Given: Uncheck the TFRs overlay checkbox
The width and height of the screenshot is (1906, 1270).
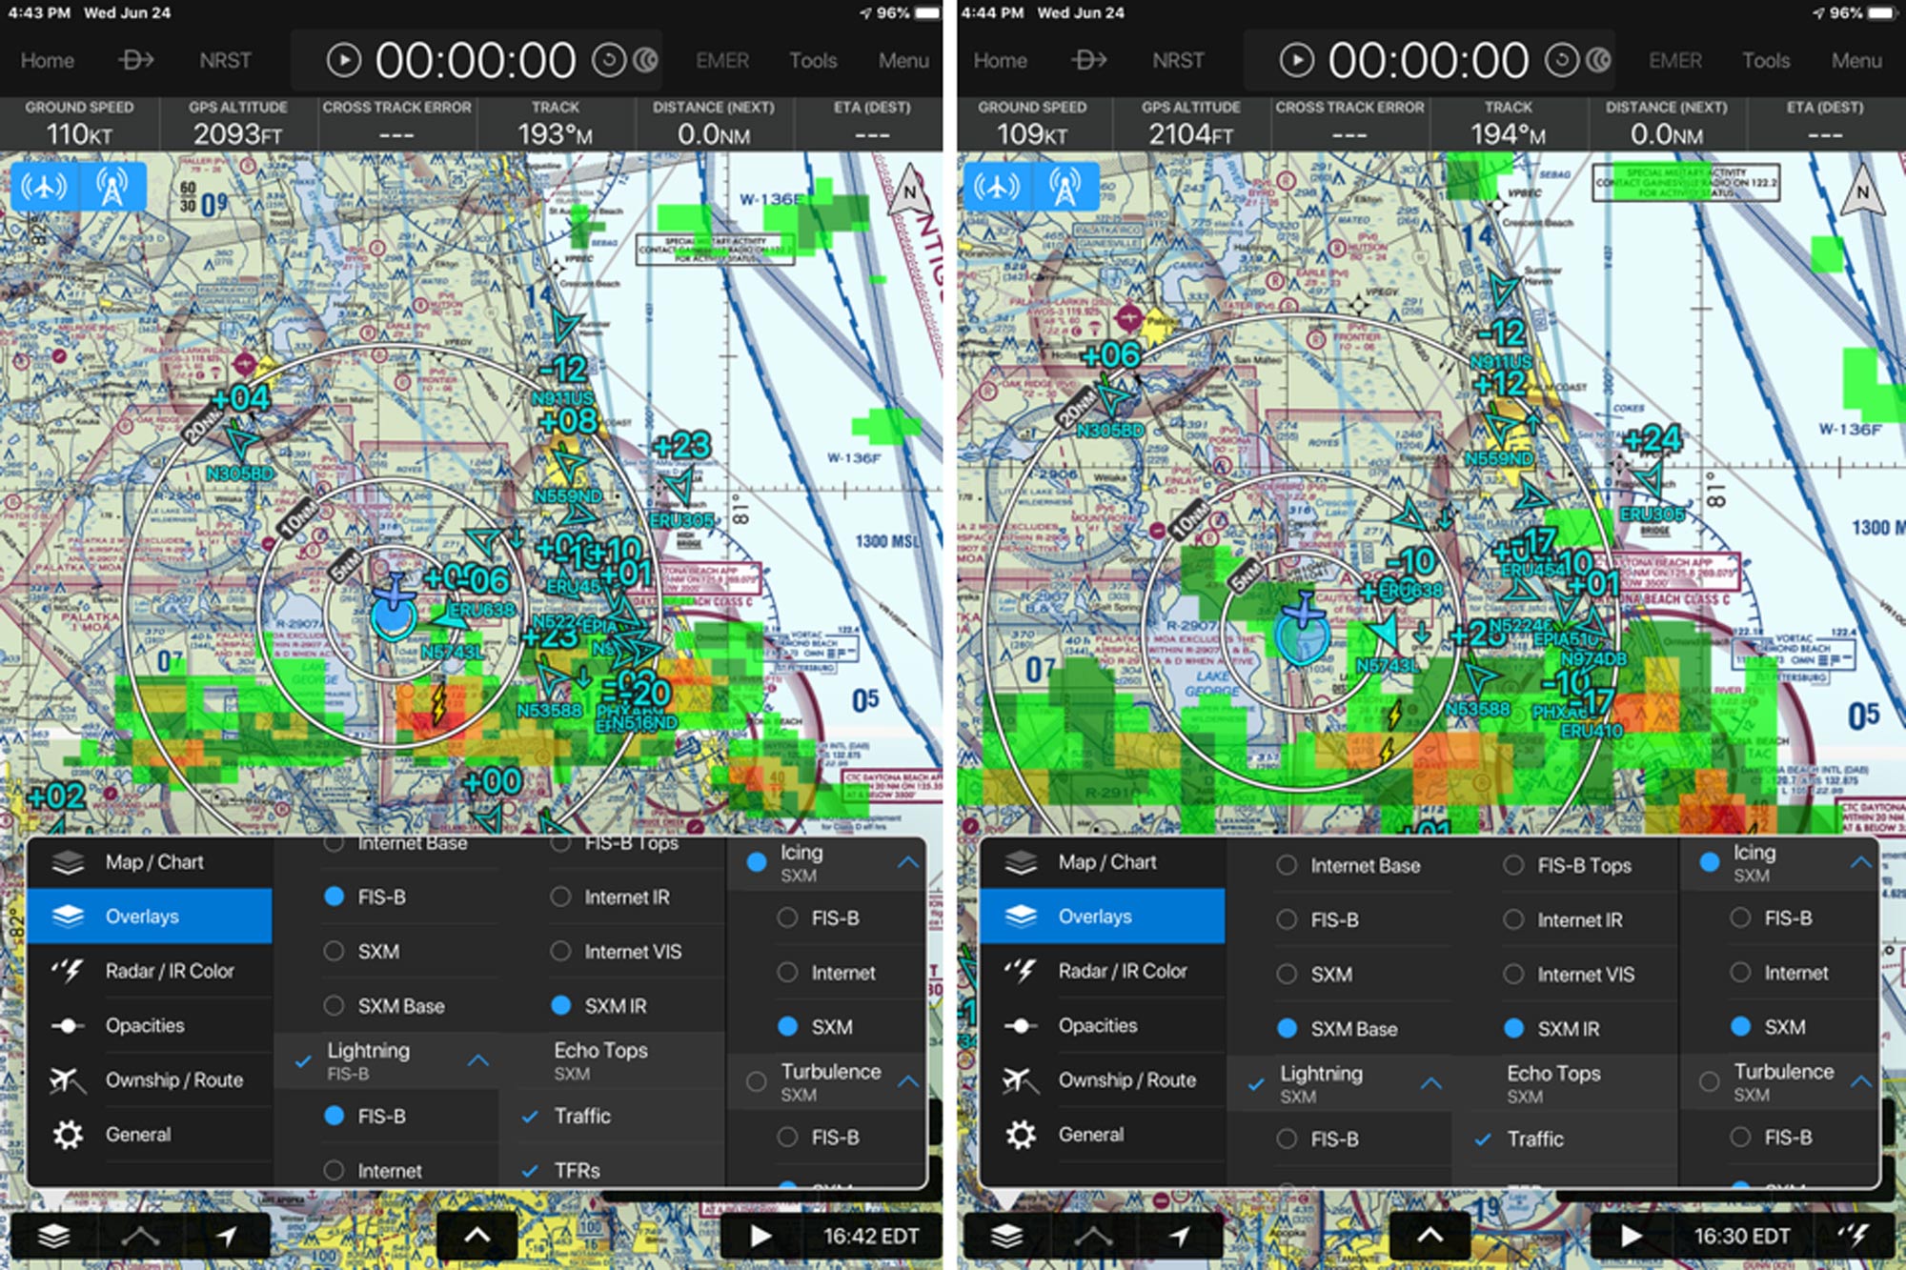Looking at the screenshot, I should coord(531,1170).
